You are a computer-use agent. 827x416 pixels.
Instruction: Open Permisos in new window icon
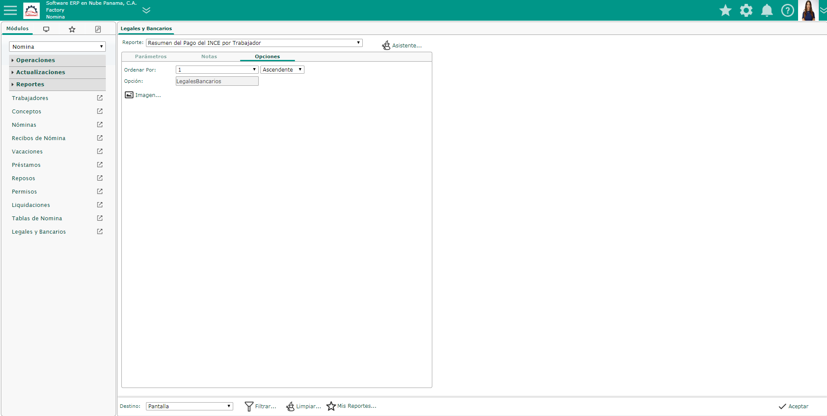[100, 191]
